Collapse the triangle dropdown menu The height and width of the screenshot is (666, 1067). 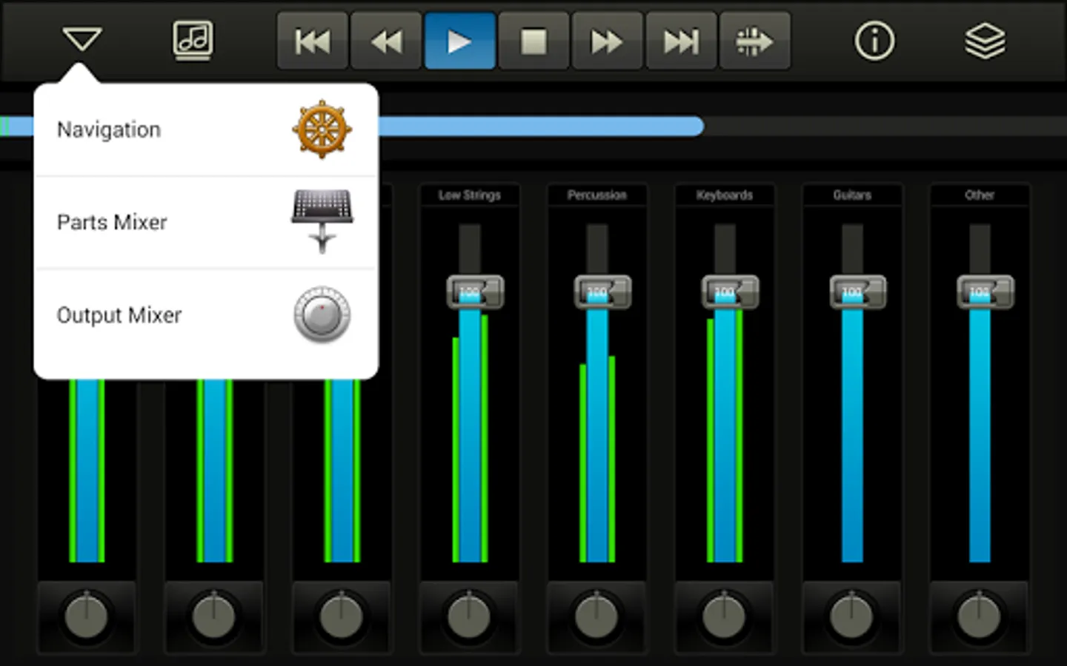[x=82, y=38]
